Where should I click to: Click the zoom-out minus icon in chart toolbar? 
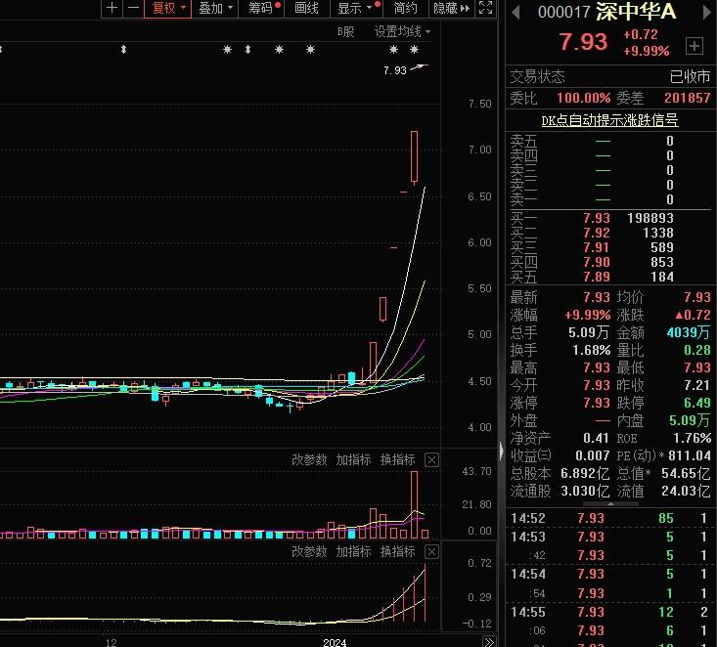[x=133, y=9]
